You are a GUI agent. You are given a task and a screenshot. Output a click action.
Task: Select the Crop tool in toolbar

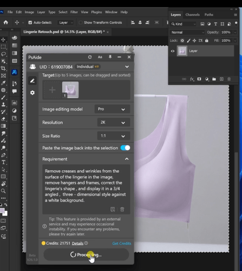pyautogui.click(x=3, y=68)
